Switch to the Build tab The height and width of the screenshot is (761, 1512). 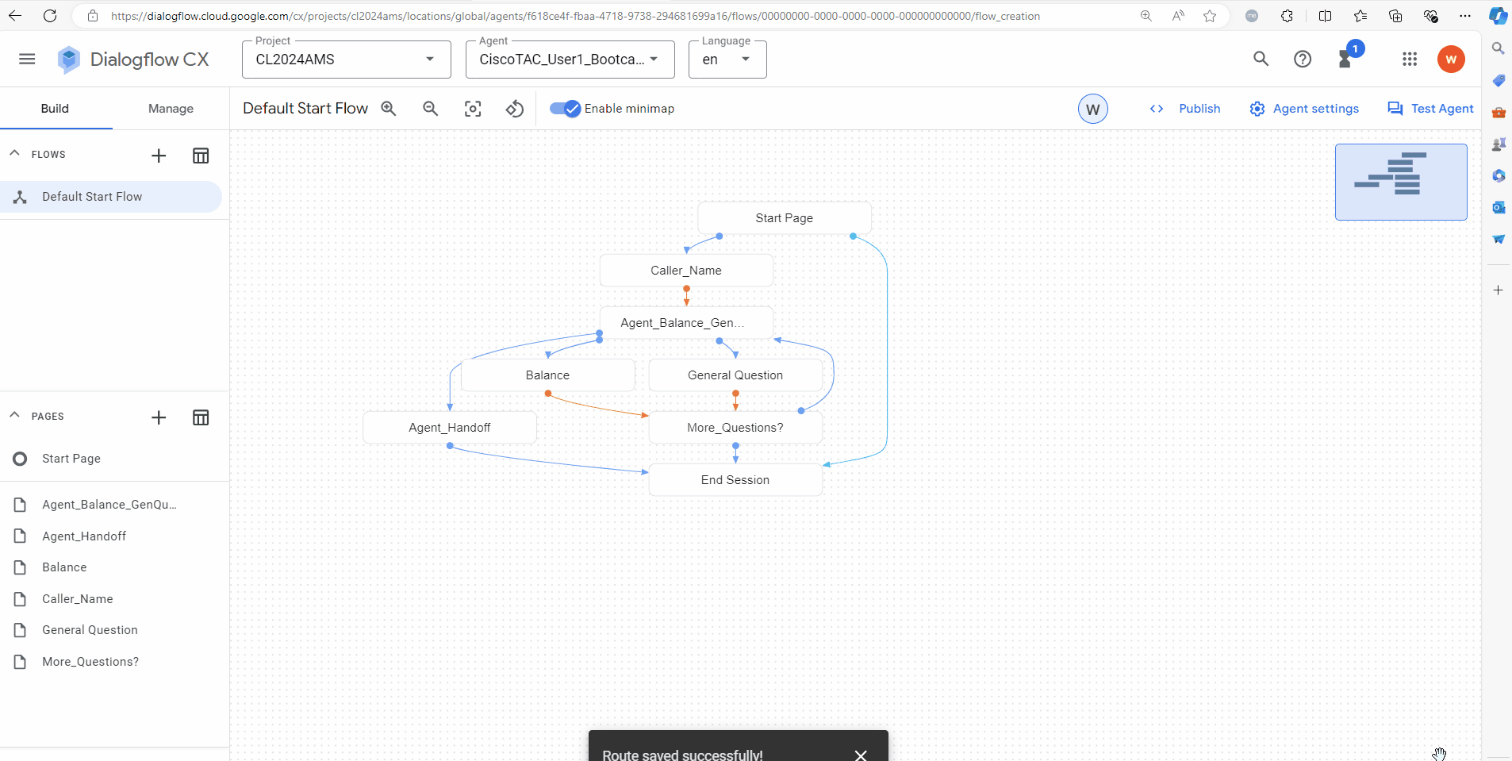[55, 109]
